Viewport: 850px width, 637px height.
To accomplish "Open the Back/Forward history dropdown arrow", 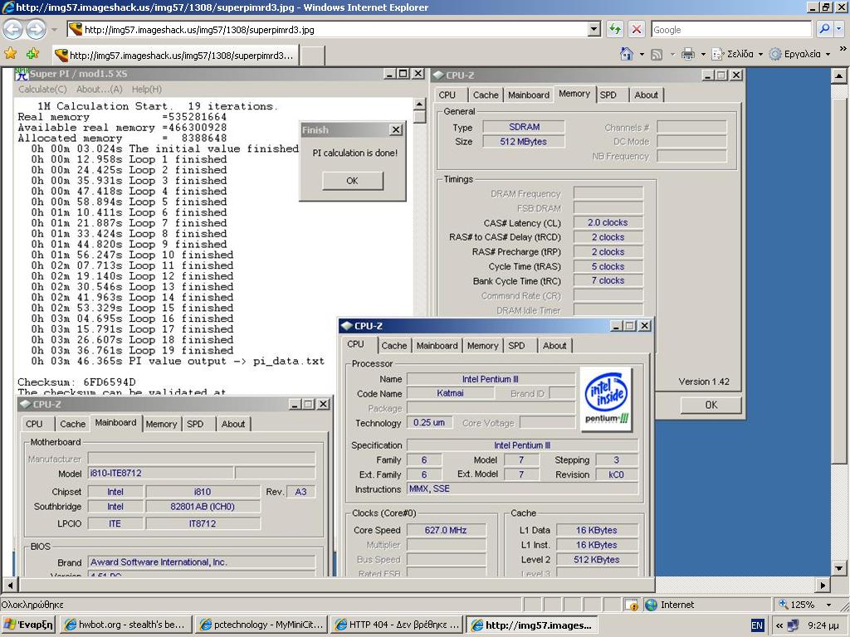I will (x=54, y=30).
